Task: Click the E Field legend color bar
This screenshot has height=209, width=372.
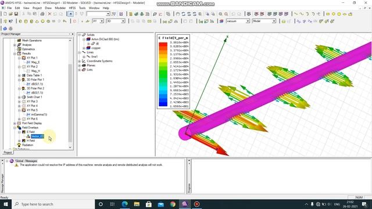Action: pyautogui.click(x=163, y=74)
